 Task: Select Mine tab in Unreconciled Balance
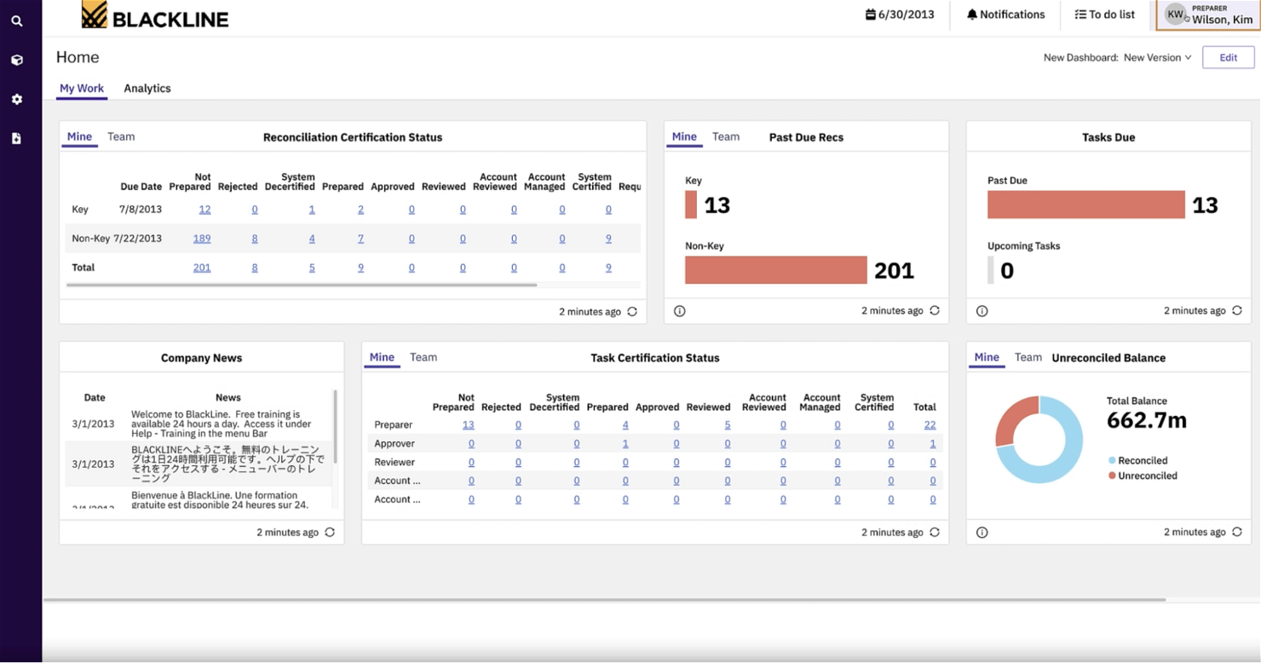coord(987,357)
